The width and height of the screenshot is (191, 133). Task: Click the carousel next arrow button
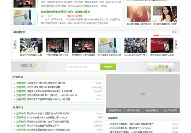tap(176, 45)
